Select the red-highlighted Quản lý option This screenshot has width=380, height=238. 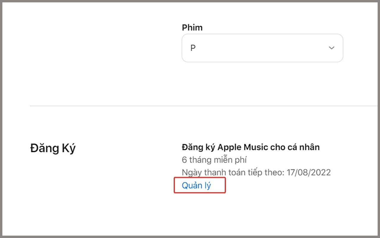tap(197, 185)
